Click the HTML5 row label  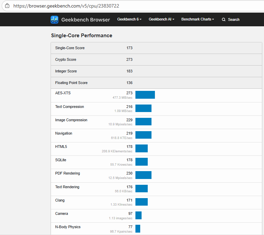pos(61,147)
